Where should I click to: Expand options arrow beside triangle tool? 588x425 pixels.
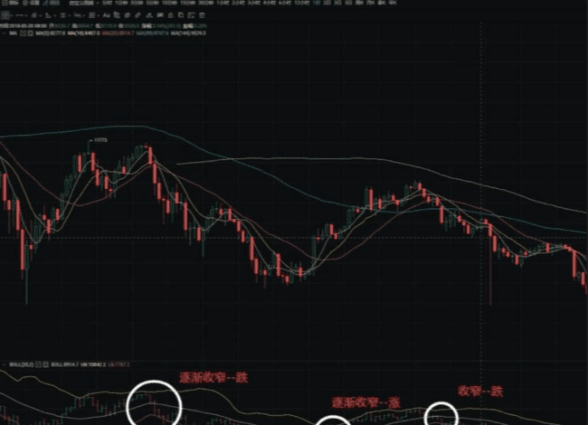tap(55, 15)
